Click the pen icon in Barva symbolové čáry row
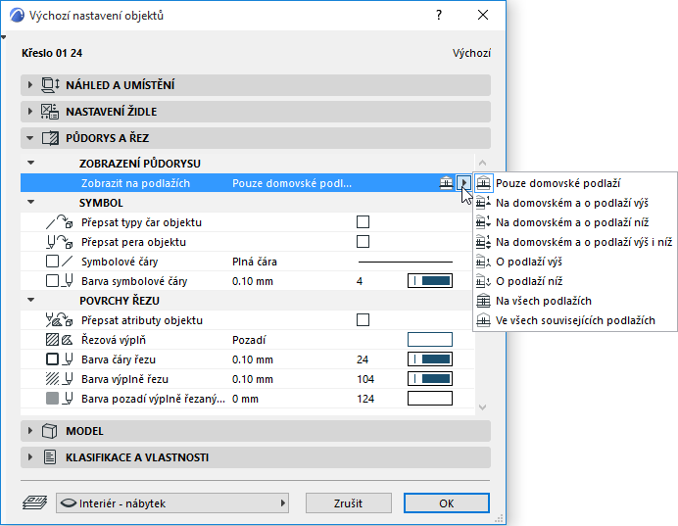Image resolution: width=678 pixels, height=526 pixels. coord(68,281)
